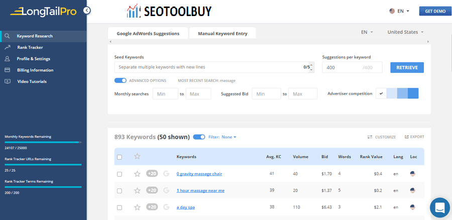Select the darkest blue competition level
The height and width of the screenshot is (220, 452).
tap(413, 93)
